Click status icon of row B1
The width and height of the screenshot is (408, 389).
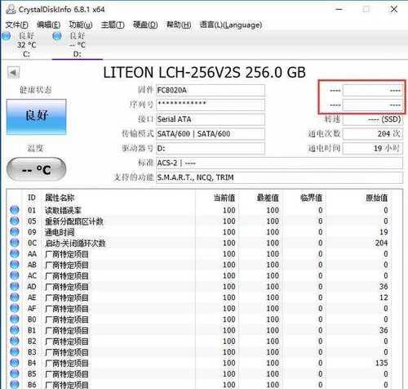tap(15, 330)
